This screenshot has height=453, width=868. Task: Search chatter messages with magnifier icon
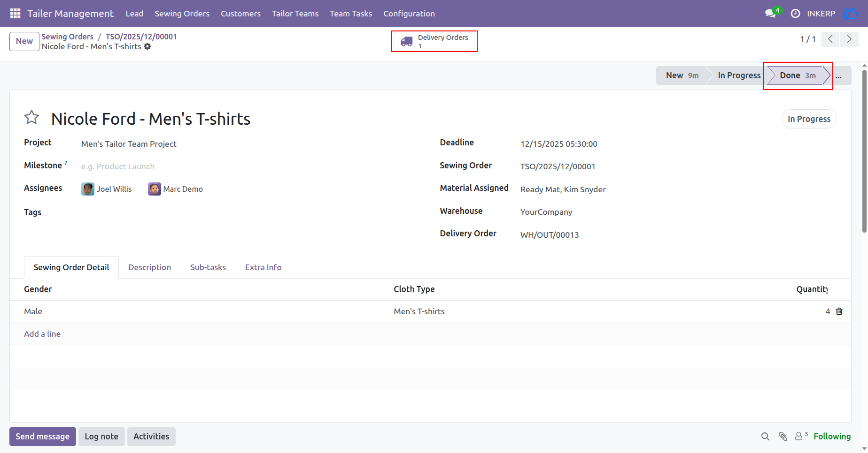click(x=765, y=437)
